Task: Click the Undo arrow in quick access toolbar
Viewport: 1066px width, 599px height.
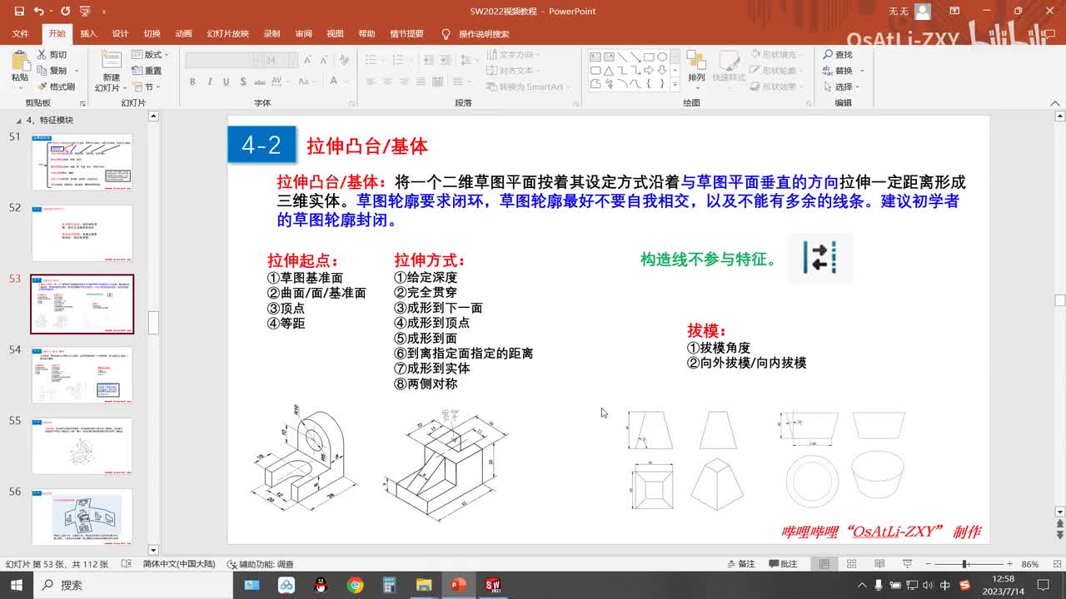Action: (x=40, y=12)
